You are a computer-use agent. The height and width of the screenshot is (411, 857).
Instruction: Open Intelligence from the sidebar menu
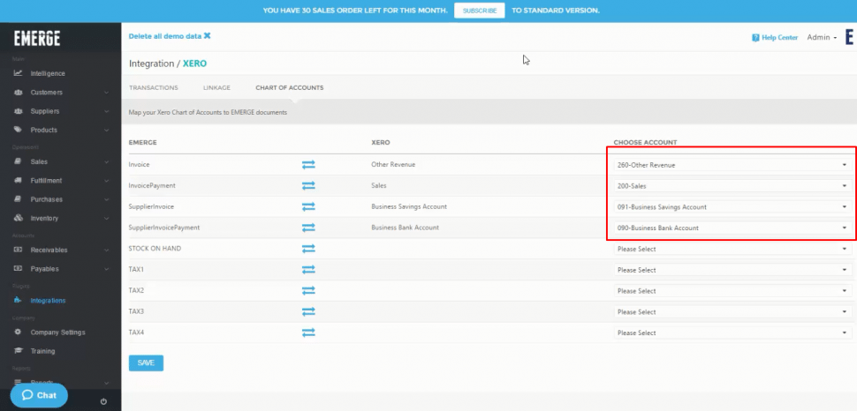48,74
